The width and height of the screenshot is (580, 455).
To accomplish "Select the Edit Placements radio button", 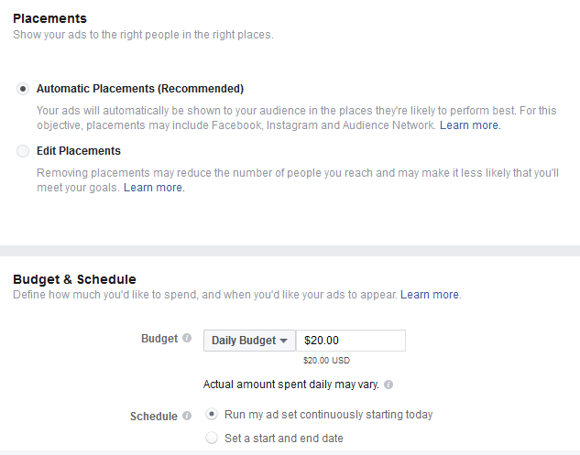I will 23,151.
